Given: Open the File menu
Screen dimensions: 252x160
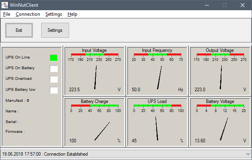Looking at the screenshot, I should (x=6, y=14).
